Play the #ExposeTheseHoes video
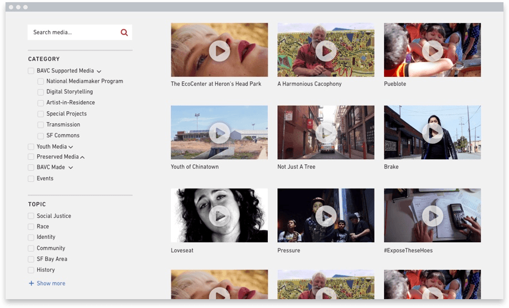The width and height of the screenshot is (509, 308). tap(433, 216)
